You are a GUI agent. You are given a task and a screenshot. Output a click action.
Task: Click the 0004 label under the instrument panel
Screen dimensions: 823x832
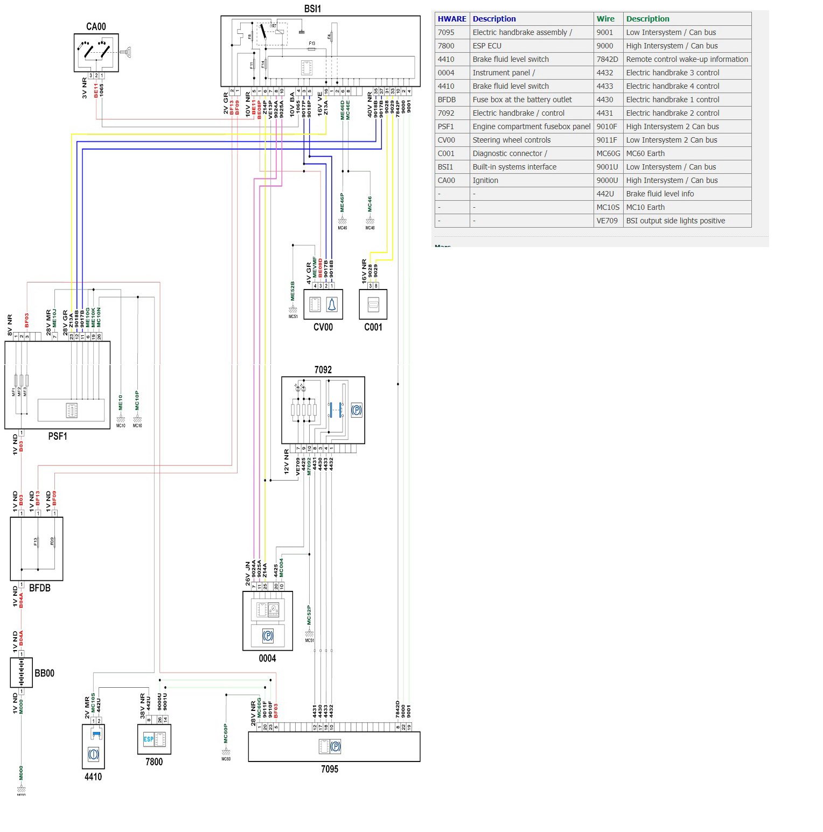pos(267,658)
